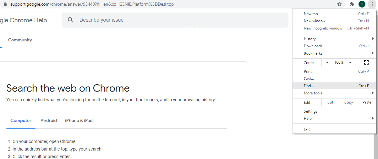The width and height of the screenshot is (378, 159).
Task: Click the Search the web on Chrome heading
Action: point(68,88)
